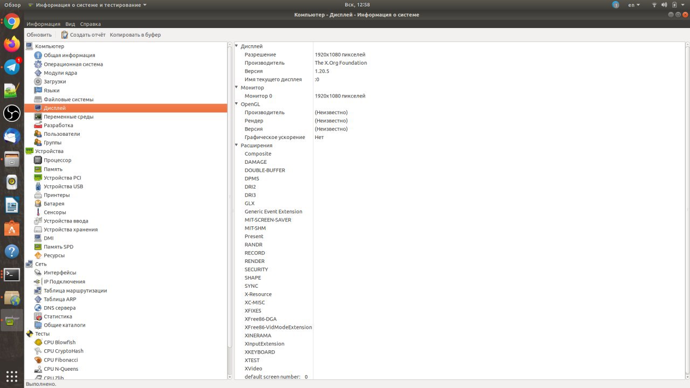
Task: Select the DNS servers icon
Action: click(38, 308)
